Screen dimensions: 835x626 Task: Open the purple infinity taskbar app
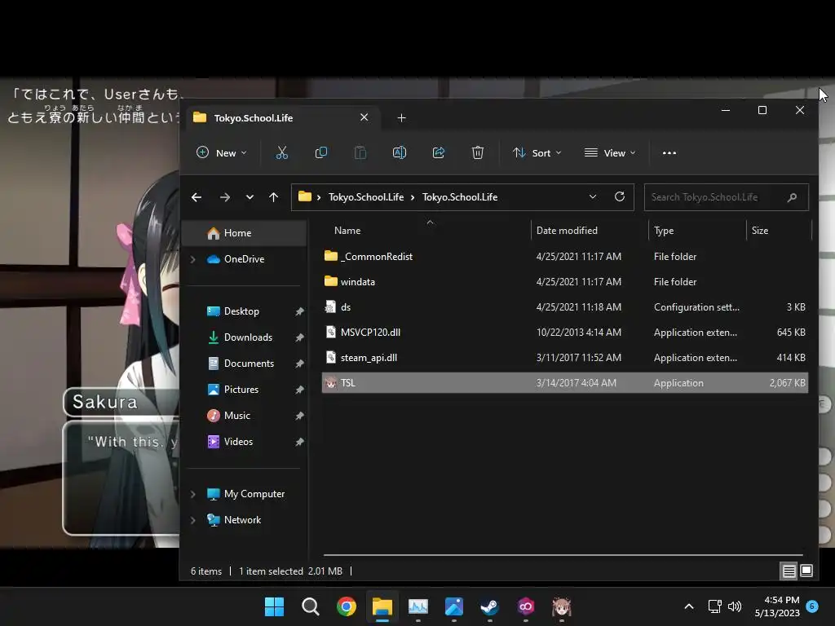(x=526, y=606)
